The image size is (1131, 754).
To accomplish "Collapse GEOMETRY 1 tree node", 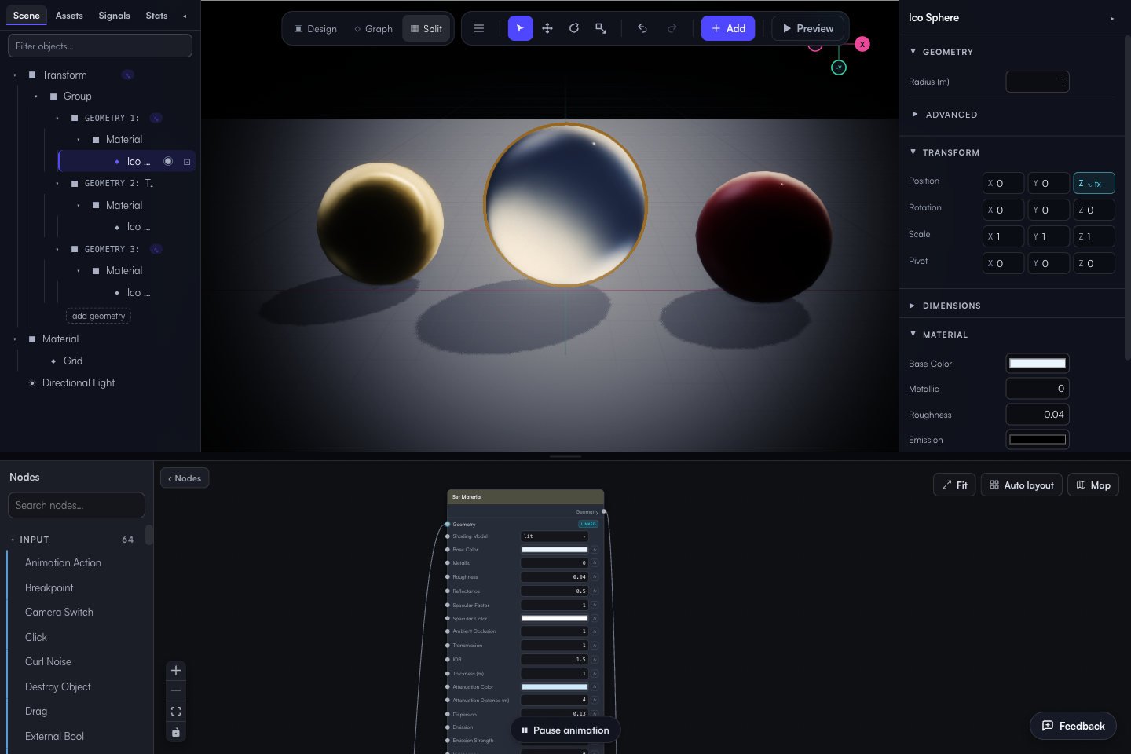I will [57, 119].
